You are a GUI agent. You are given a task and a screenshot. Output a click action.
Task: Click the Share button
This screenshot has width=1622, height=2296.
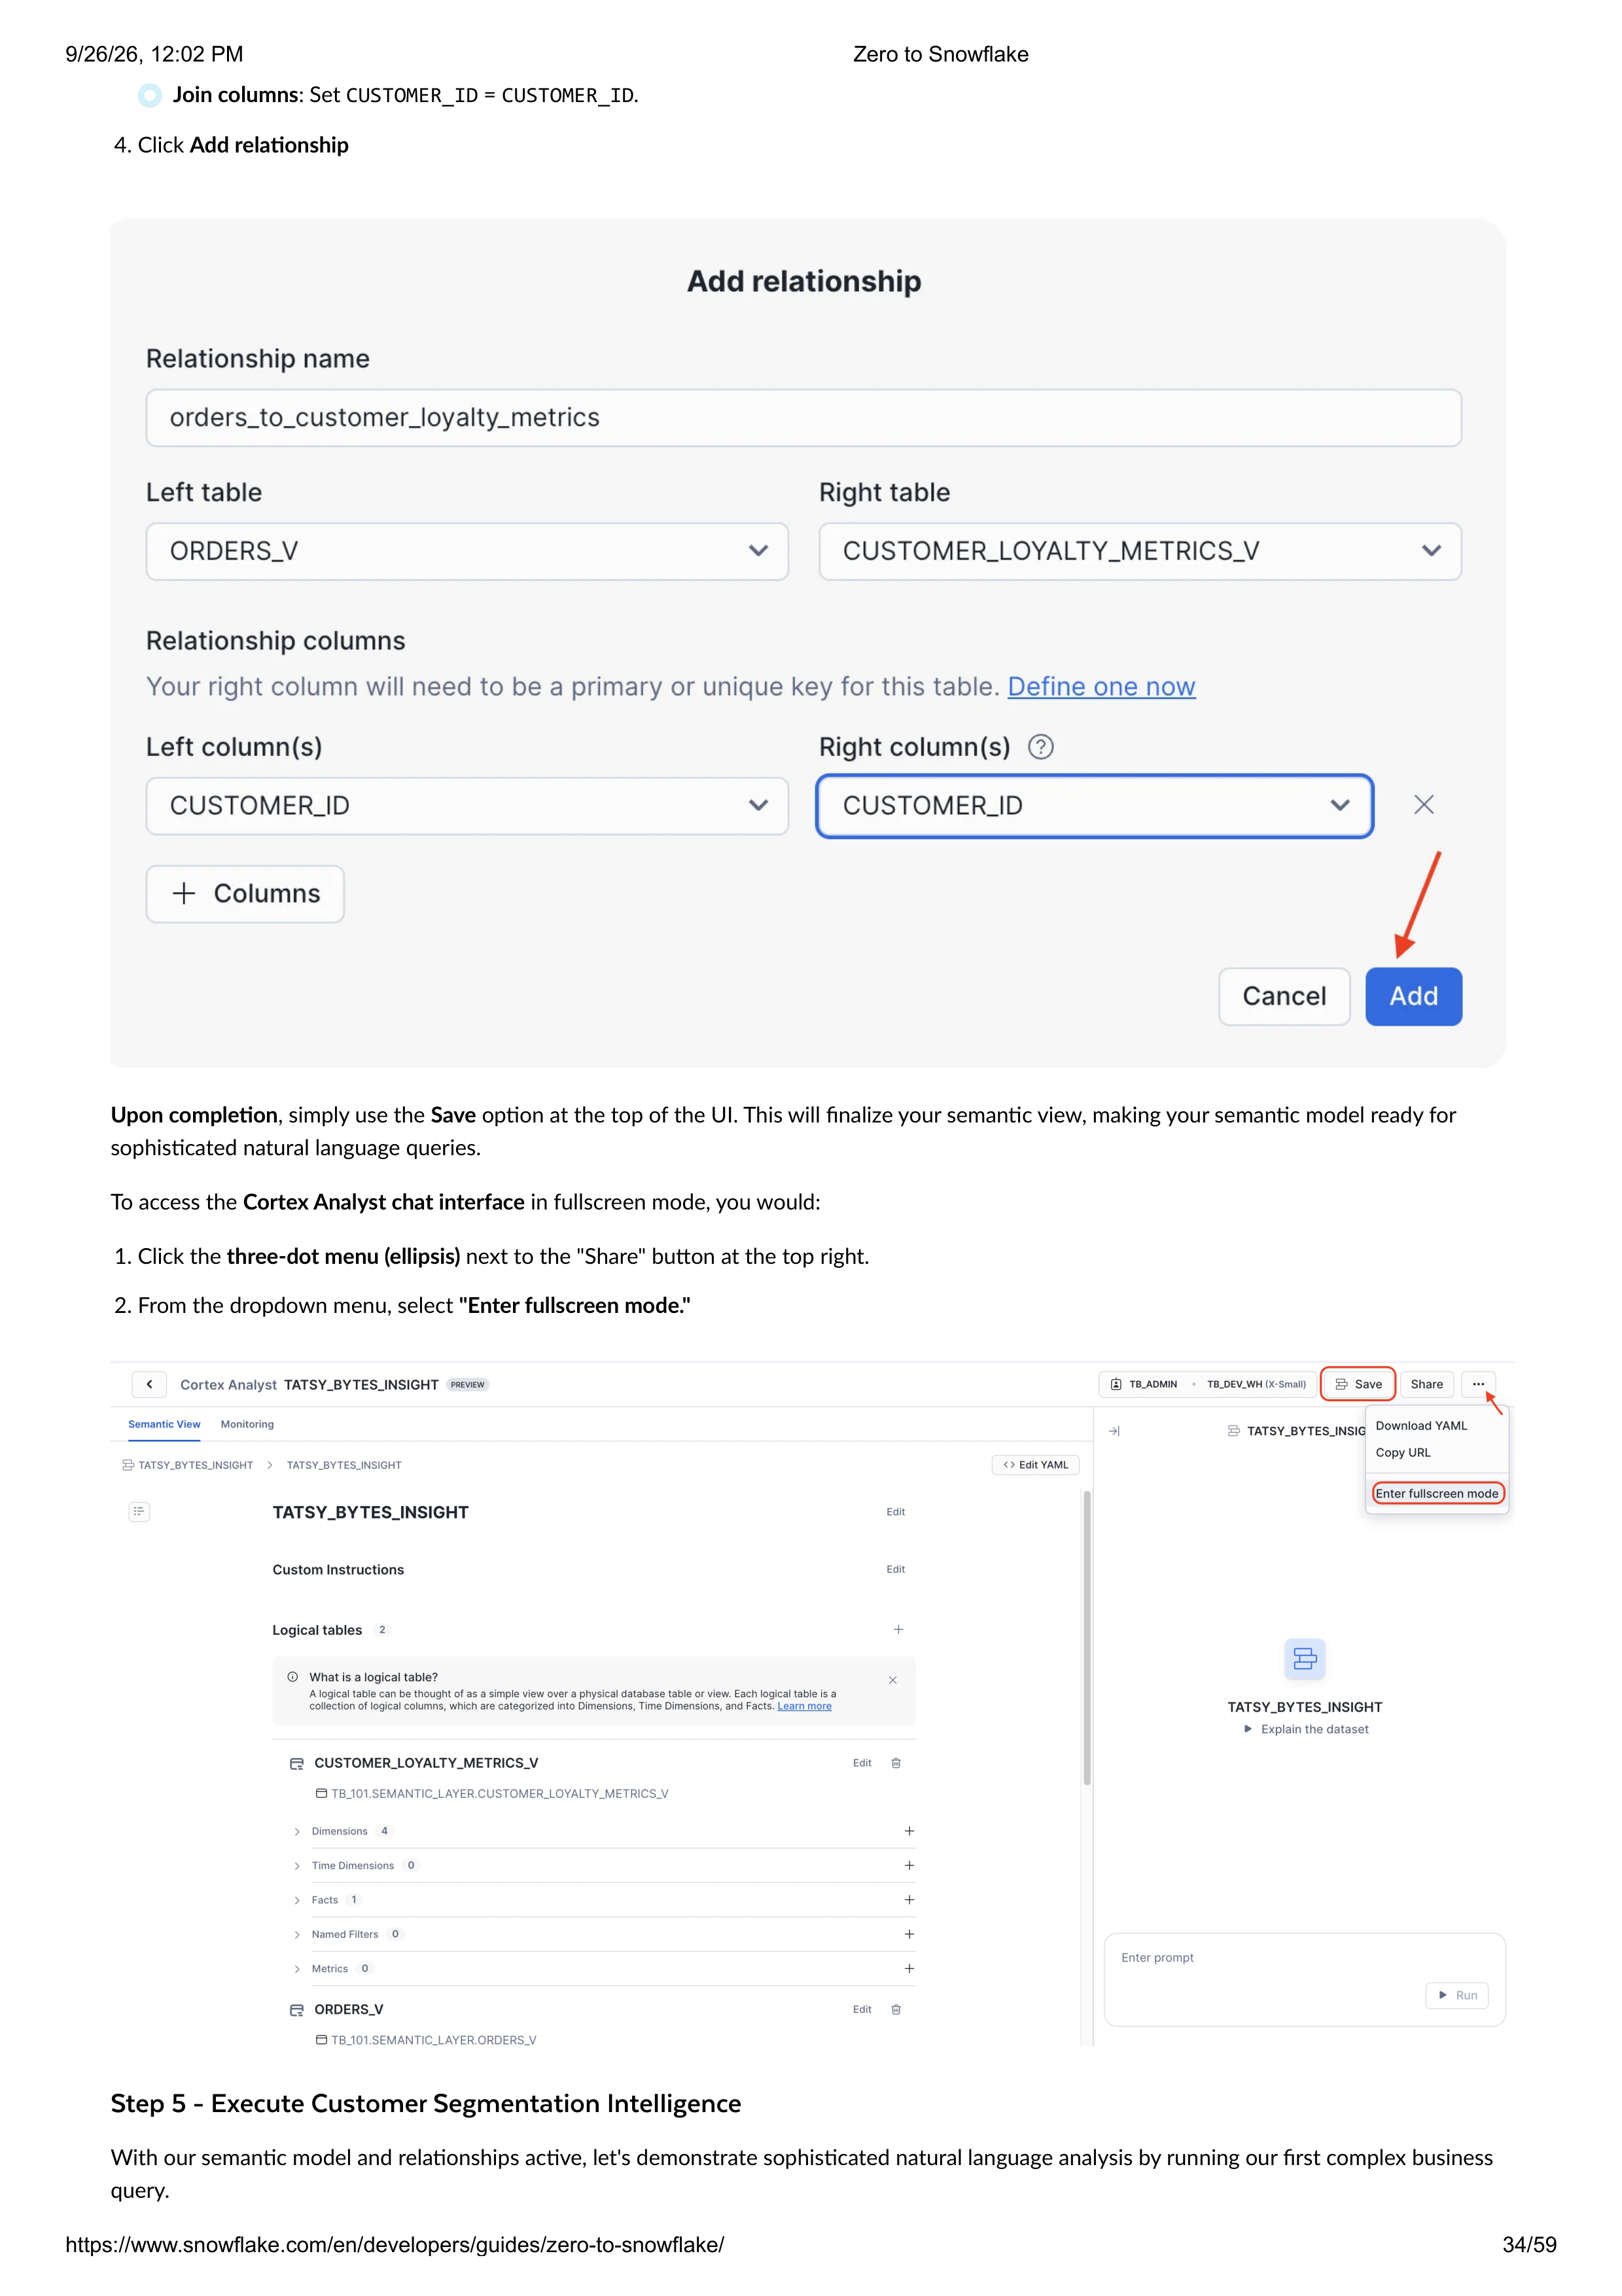coord(1426,1384)
